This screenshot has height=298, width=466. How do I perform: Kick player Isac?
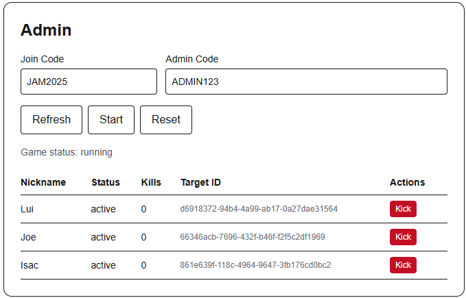(403, 265)
